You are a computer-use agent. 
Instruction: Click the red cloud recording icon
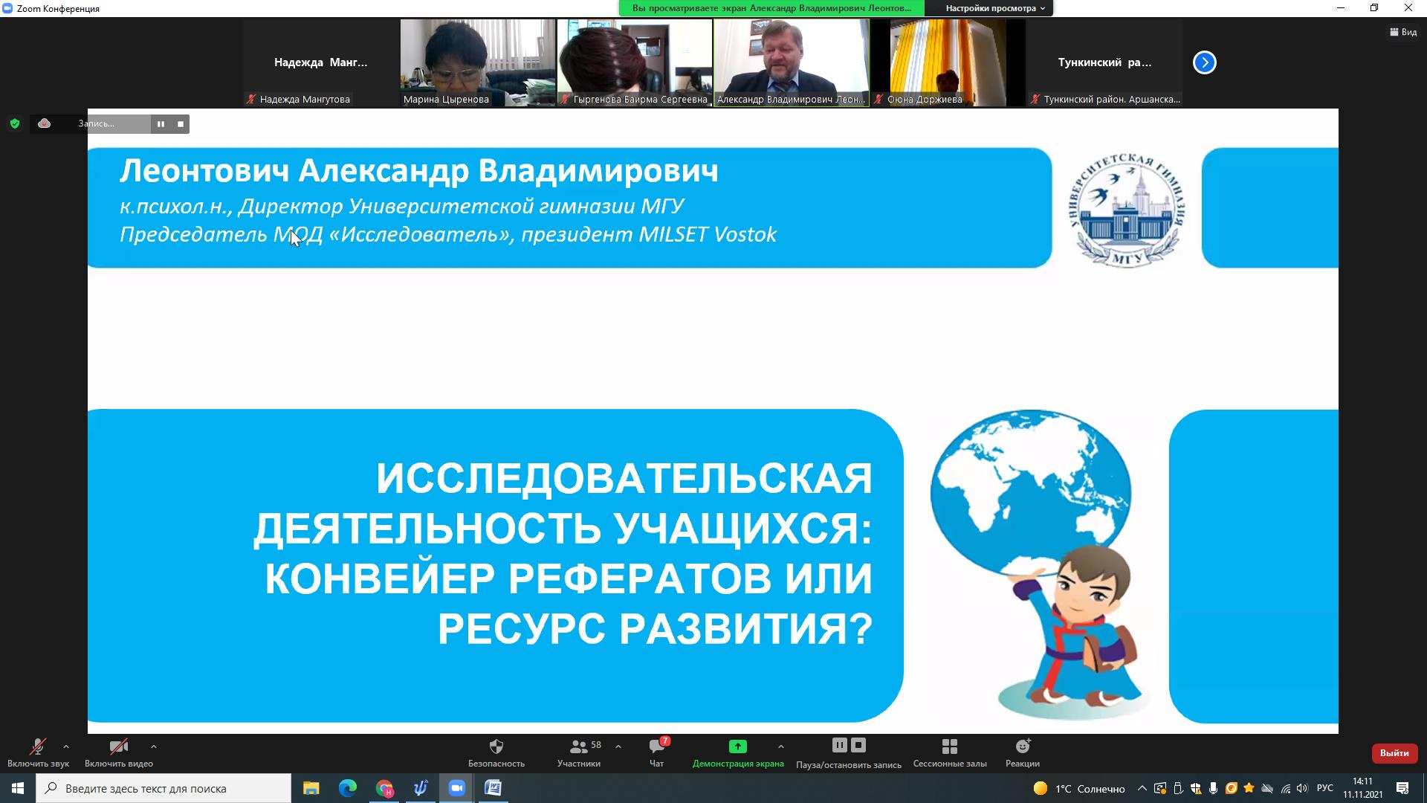pos(45,124)
